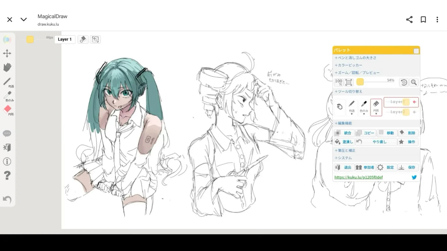Screen dimensions: 447x251
Task: Reset zoom to 100% in palette
Action: click(339, 82)
